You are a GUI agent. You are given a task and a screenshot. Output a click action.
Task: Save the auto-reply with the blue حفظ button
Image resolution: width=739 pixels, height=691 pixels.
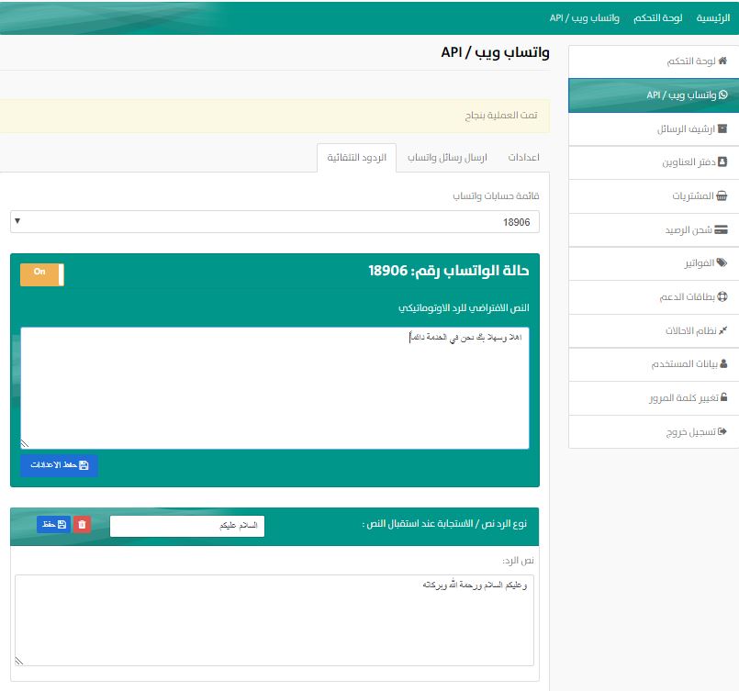coord(54,524)
